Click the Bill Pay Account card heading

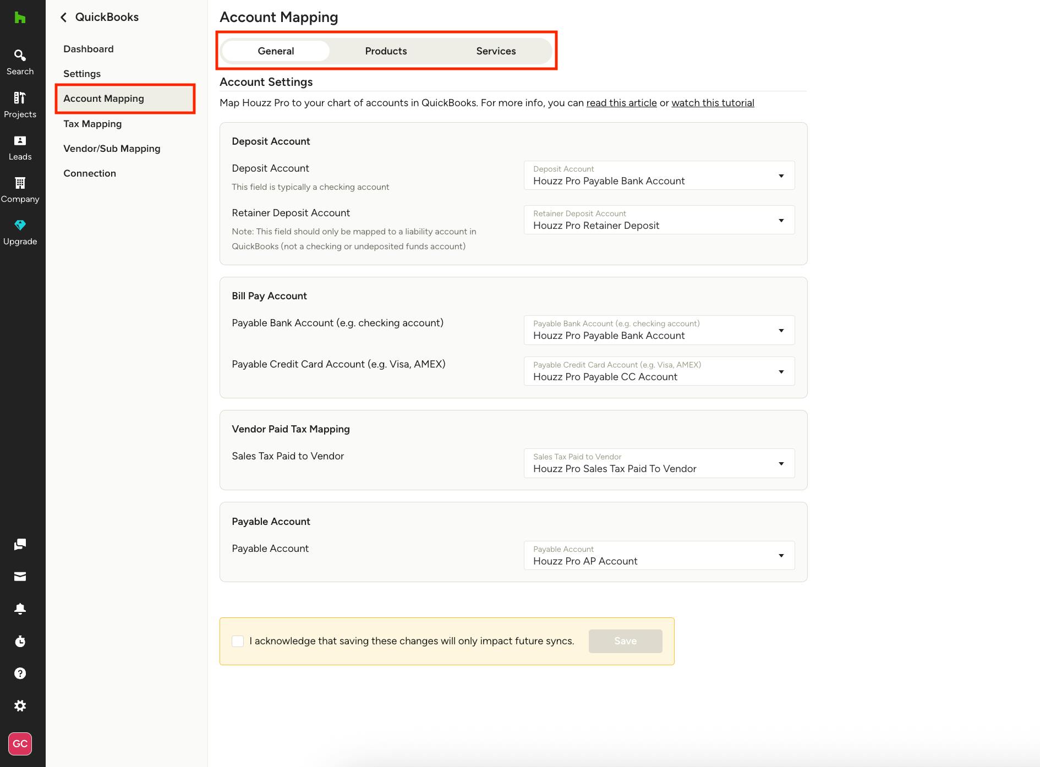tap(269, 296)
